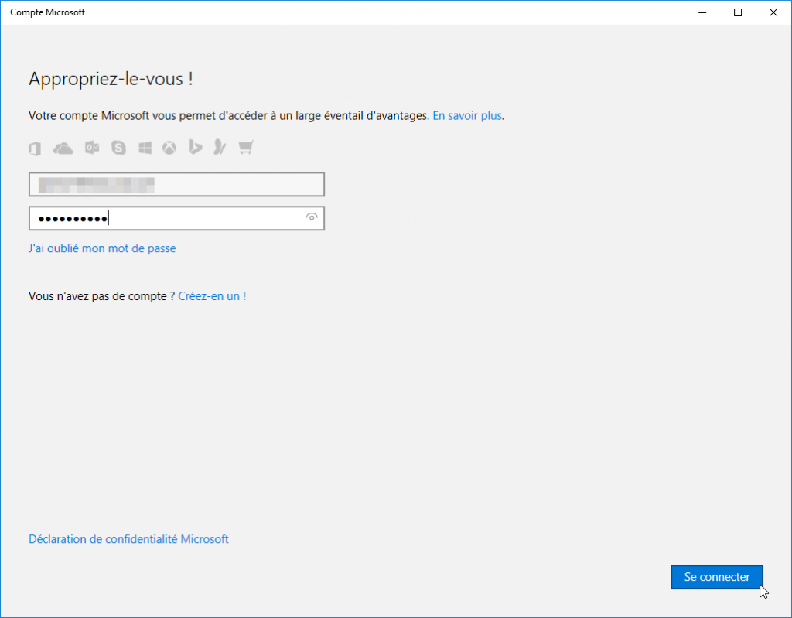The width and height of the screenshot is (792, 618).
Task: Focus the email address field
Action: tap(176, 184)
